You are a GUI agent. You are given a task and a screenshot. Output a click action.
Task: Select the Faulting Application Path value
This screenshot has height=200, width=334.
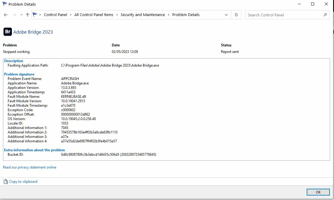click(x=110, y=65)
